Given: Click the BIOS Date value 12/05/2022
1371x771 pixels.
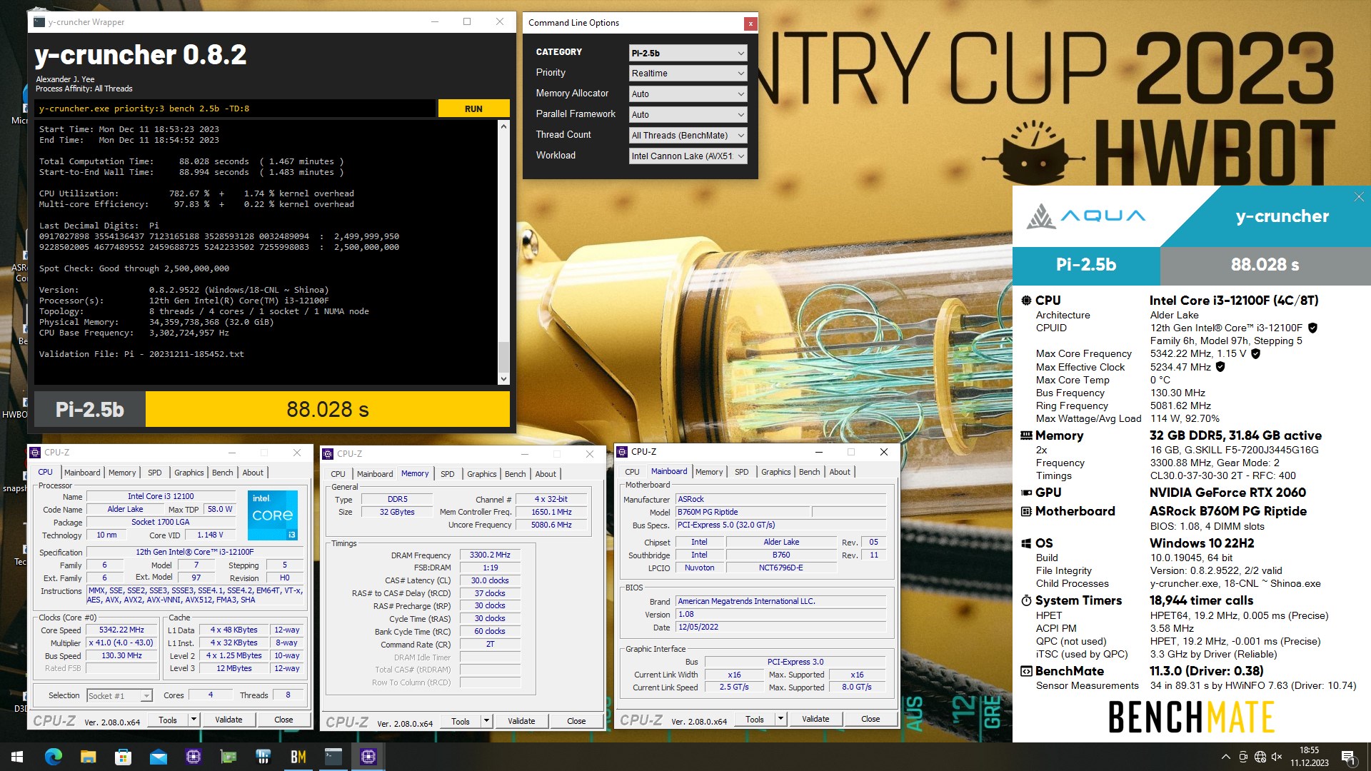Looking at the screenshot, I should coord(780,628).
